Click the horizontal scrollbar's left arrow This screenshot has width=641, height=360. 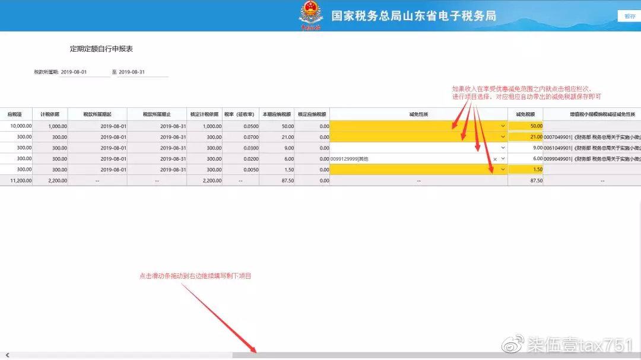[x=7, y=355]
